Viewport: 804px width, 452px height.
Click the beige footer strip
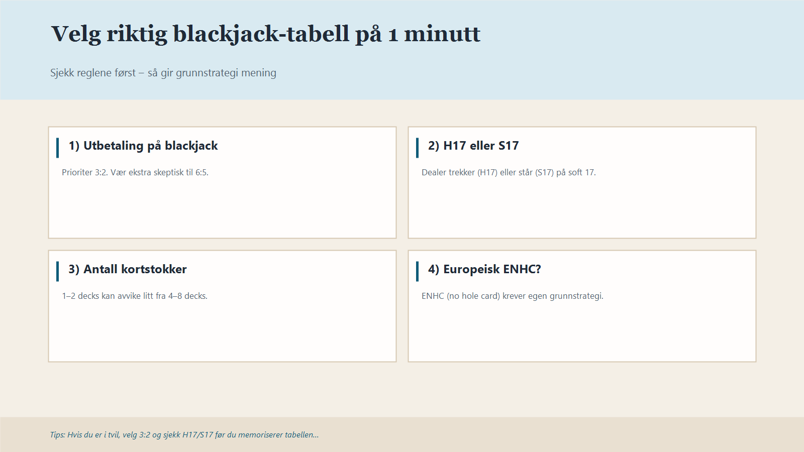pyautogui.click(x=603, y=435)
